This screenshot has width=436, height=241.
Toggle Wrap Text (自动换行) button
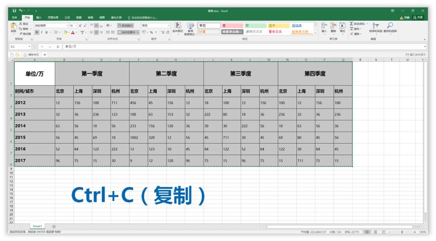(126, 25)
